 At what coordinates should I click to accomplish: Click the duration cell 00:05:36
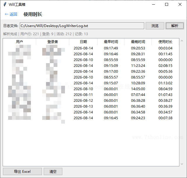click(x=165, y=72)
